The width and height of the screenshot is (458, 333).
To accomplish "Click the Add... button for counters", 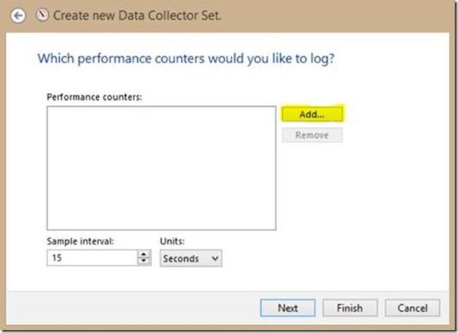I will (312, 114).
